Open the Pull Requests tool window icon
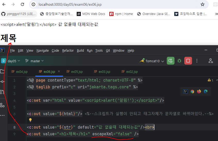Screen dimensions: 218x141 pos(2,92)
